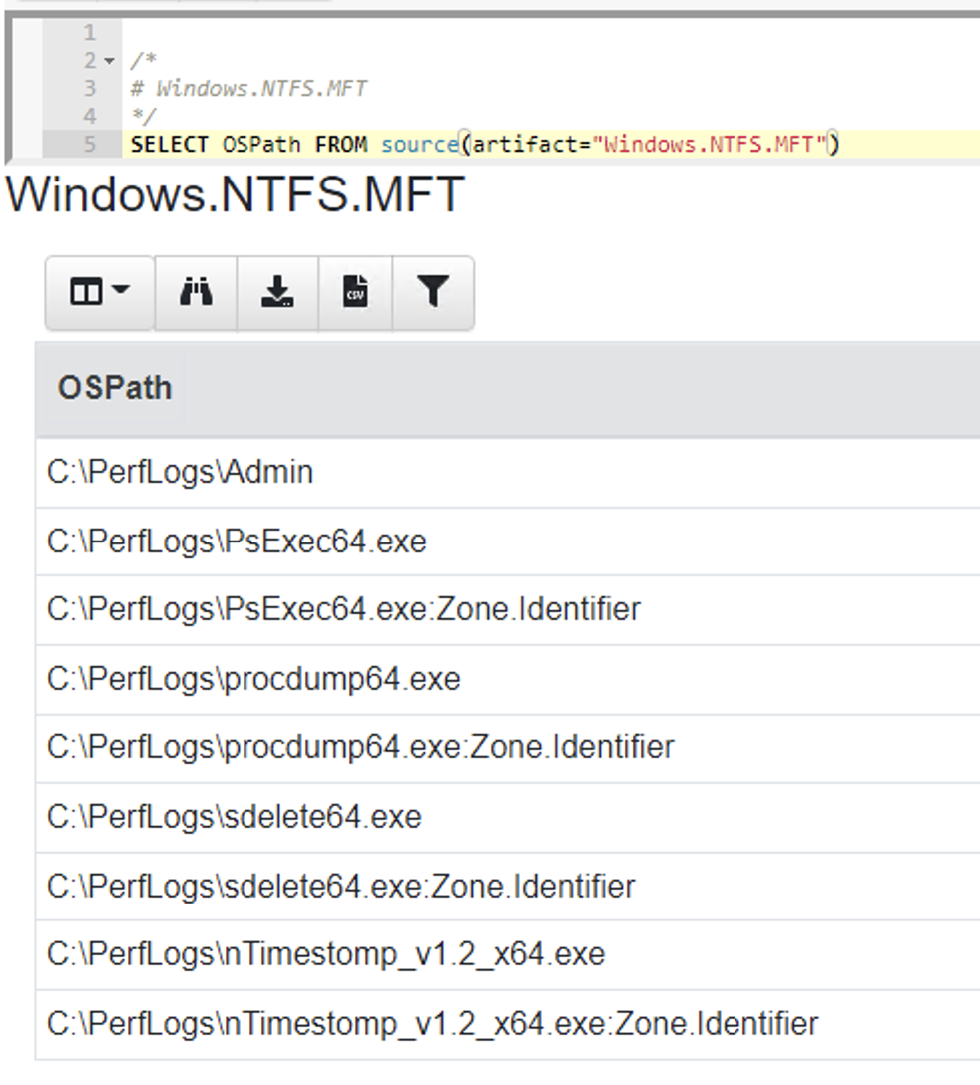
Task: Click the download table icon
Action: pyautogui.click(x=277, y=292)
